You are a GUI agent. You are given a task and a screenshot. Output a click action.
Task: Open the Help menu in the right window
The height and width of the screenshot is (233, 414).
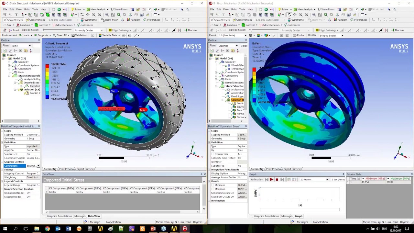[250, 9]
